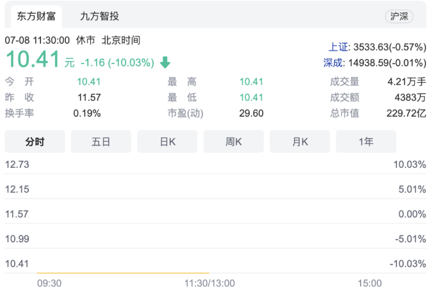Click the yellow intraday price line
The width and height of the screenshot is (433, 294).
(122, 273)
